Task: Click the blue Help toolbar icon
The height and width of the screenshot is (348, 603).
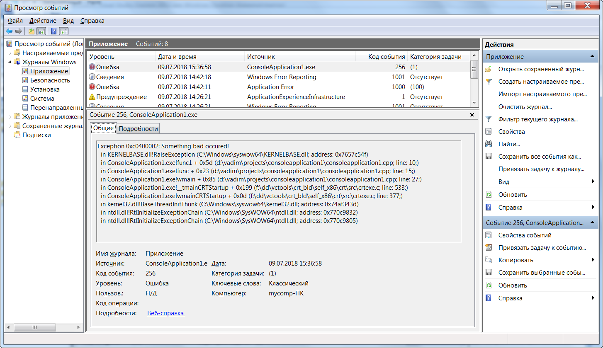Action: point(54,31)
